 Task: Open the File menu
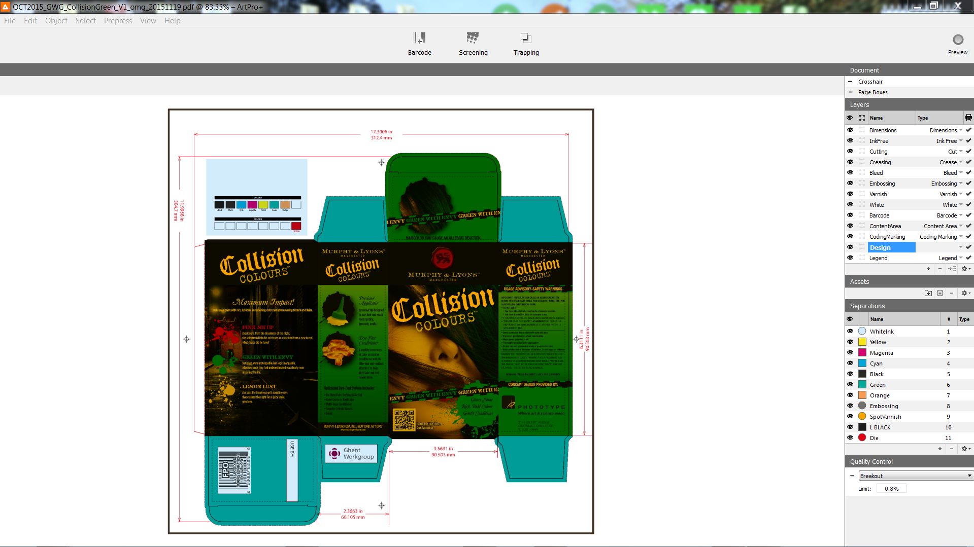(10, 21)
